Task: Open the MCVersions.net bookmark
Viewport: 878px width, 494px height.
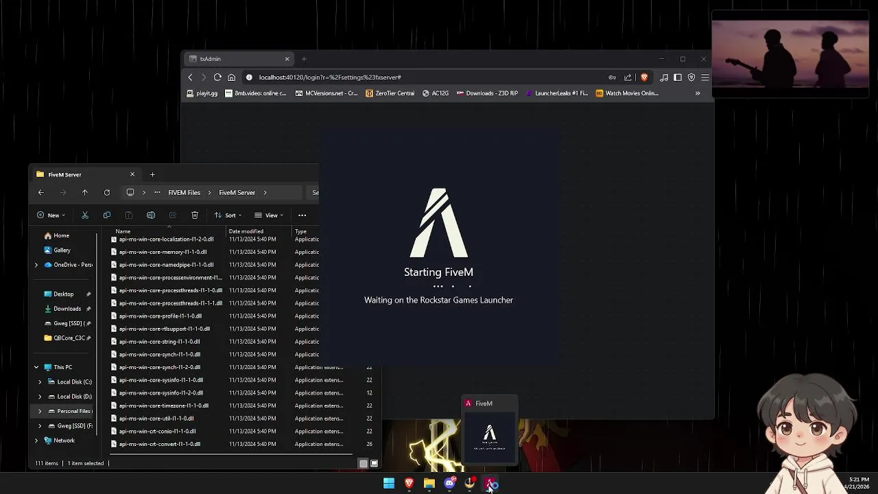Action: pyautogui.click(x=327, y=93)
